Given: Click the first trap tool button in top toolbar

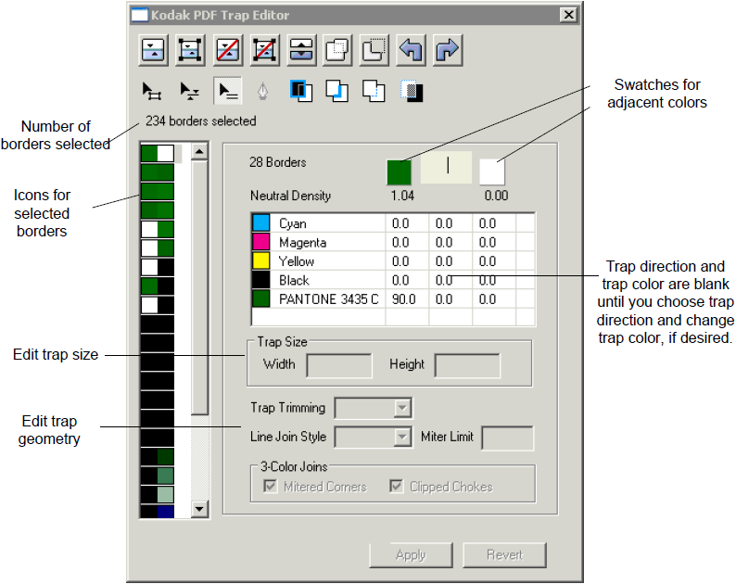Looking at the screenshot, I should coord(153,50).
